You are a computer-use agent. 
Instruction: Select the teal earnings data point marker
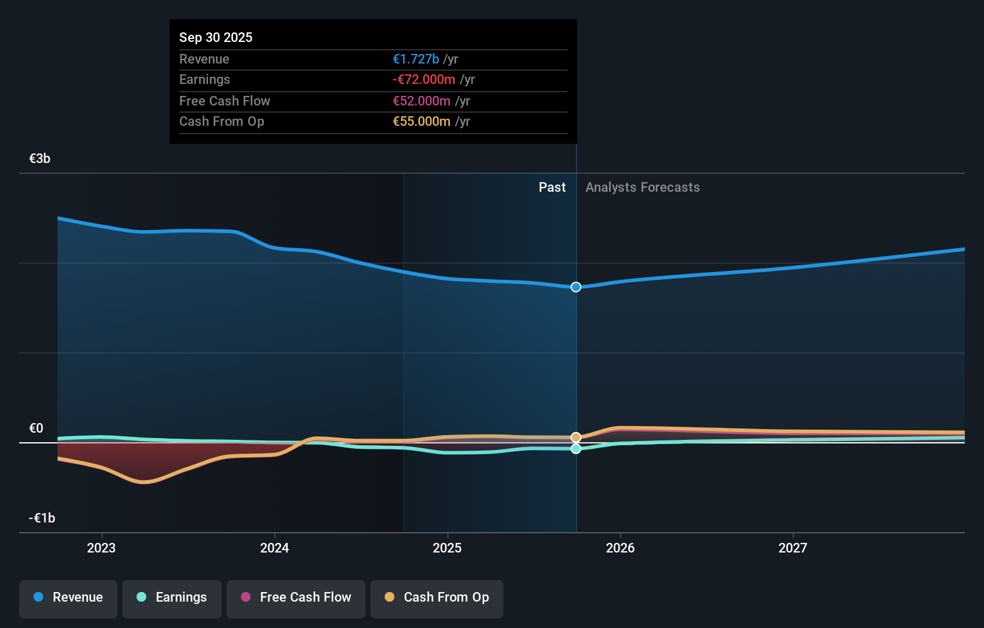(x=576, y=449)
